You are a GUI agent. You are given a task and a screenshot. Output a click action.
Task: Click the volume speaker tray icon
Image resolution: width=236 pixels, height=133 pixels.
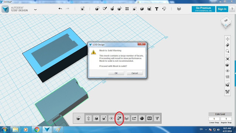[x=219, y=130]
